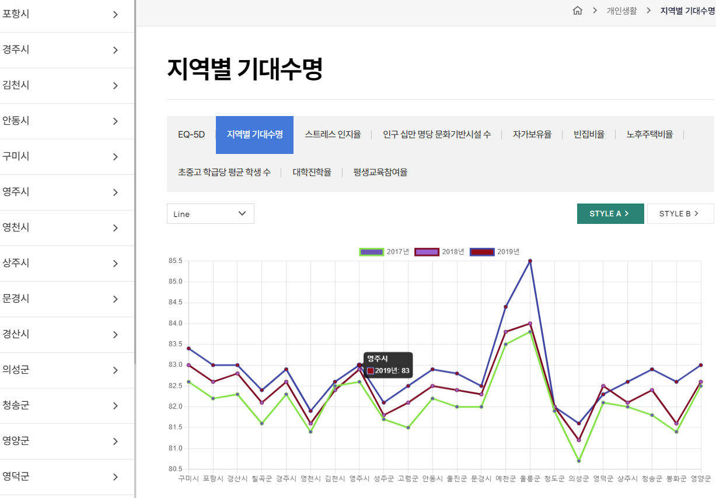Click the chevron arrow next to 포항시
The height and width of the screenshot is (498, 716).
coord(116,15)
